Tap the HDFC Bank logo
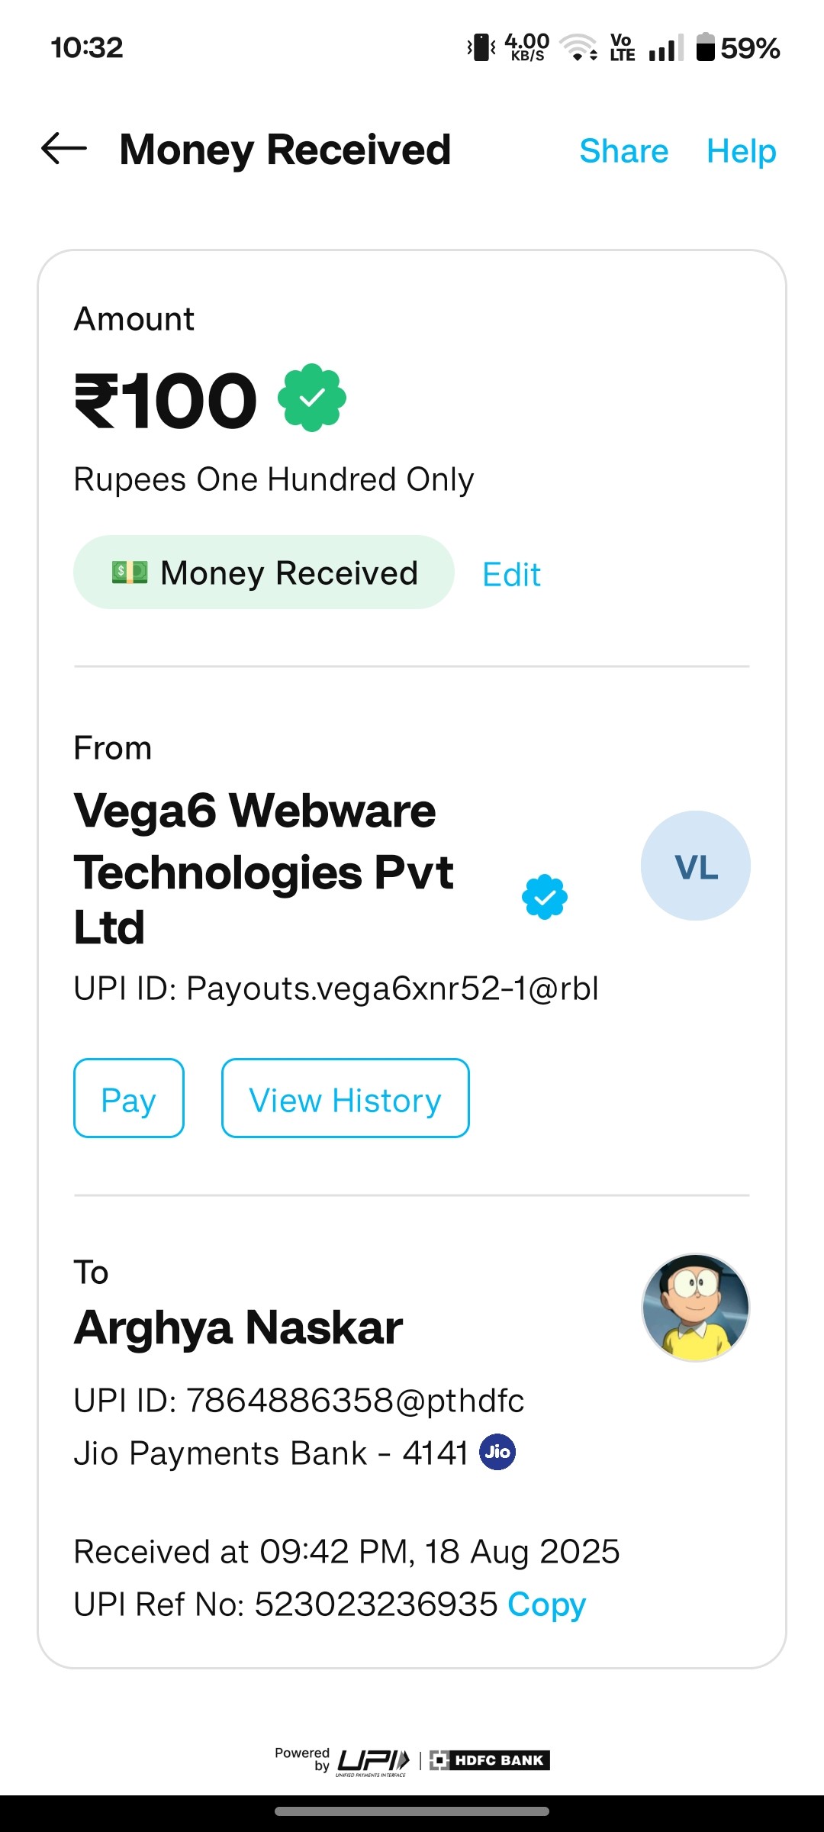824x1832 pixels. click(490, 1760)
